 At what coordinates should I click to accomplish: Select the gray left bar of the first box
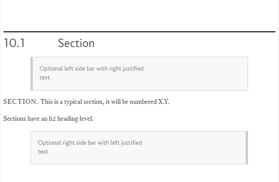(32, 74)
